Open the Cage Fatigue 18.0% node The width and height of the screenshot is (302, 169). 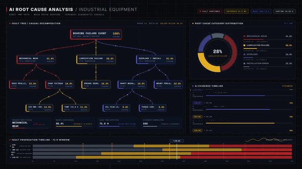(60, 84)
